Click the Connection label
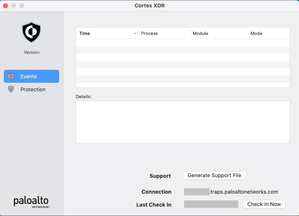 click(156, 192)
